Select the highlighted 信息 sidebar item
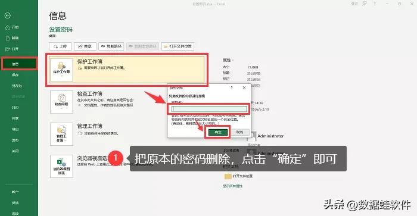The width and height of the screenshot is (417, 216). [x=19, y=64]
